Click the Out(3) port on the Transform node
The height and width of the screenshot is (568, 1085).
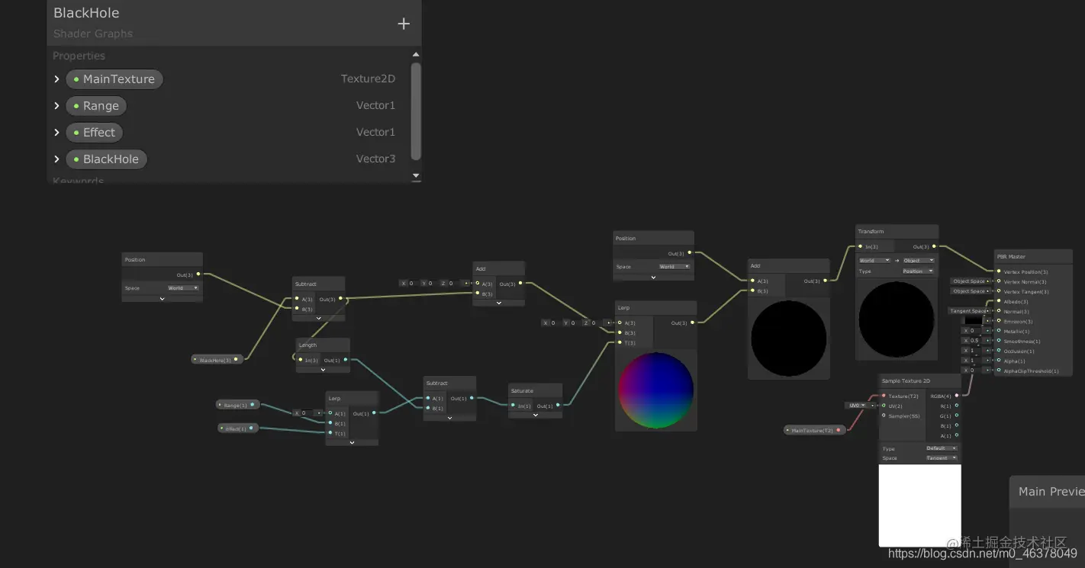point(934,246)
